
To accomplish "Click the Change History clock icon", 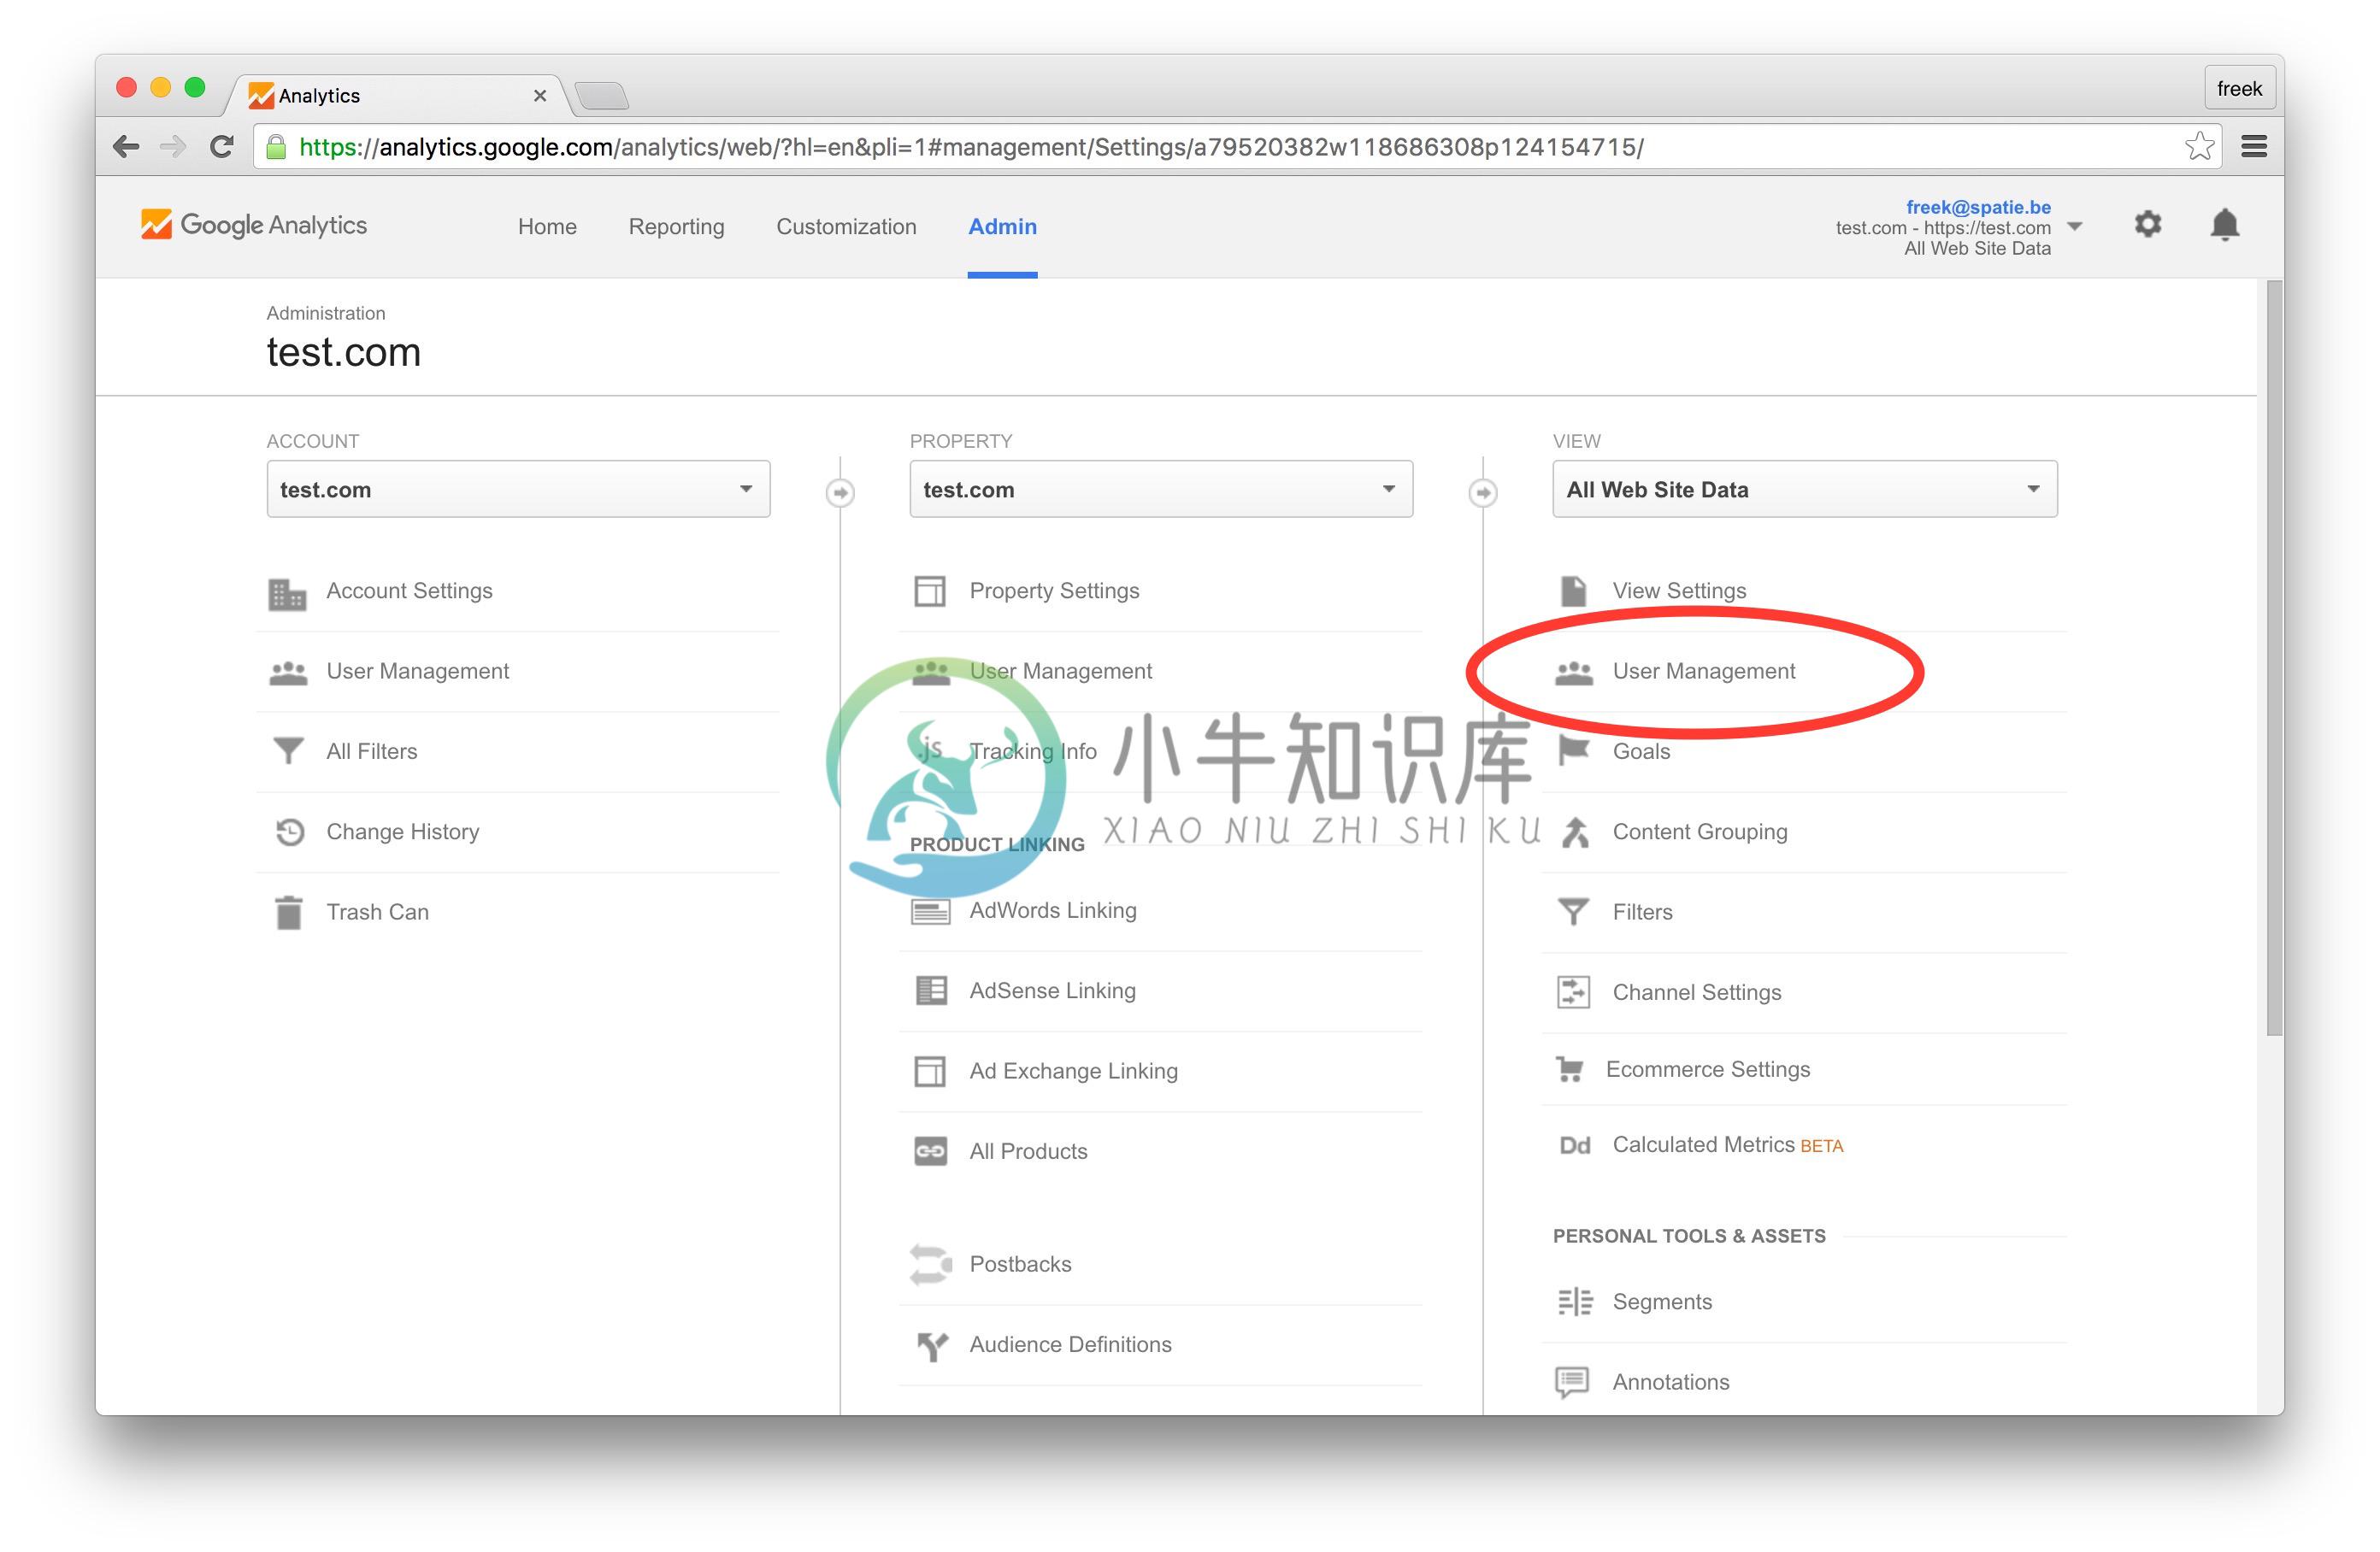I will coord(289,831).
